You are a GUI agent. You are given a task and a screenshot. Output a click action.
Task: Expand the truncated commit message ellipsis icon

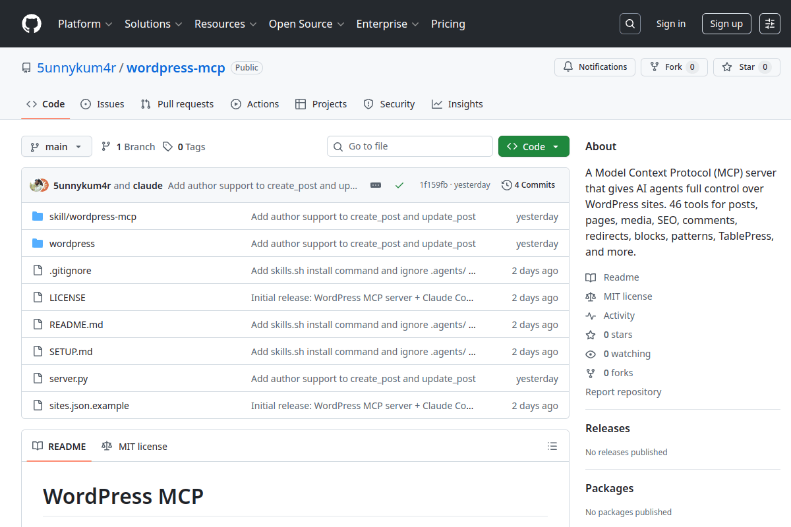click(375, 185)
